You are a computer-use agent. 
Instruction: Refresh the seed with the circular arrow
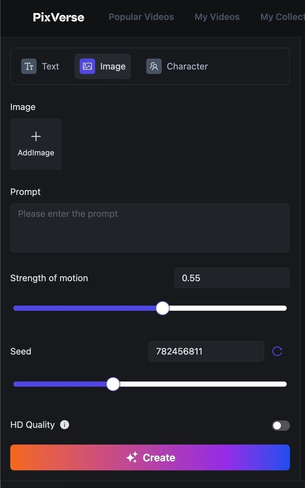click(277, 351)
